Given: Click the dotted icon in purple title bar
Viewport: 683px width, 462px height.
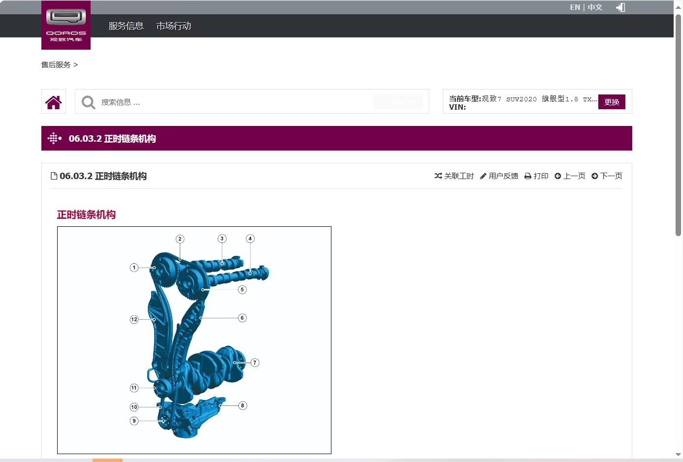Looking at the screenshot, I should click(54, 139).
